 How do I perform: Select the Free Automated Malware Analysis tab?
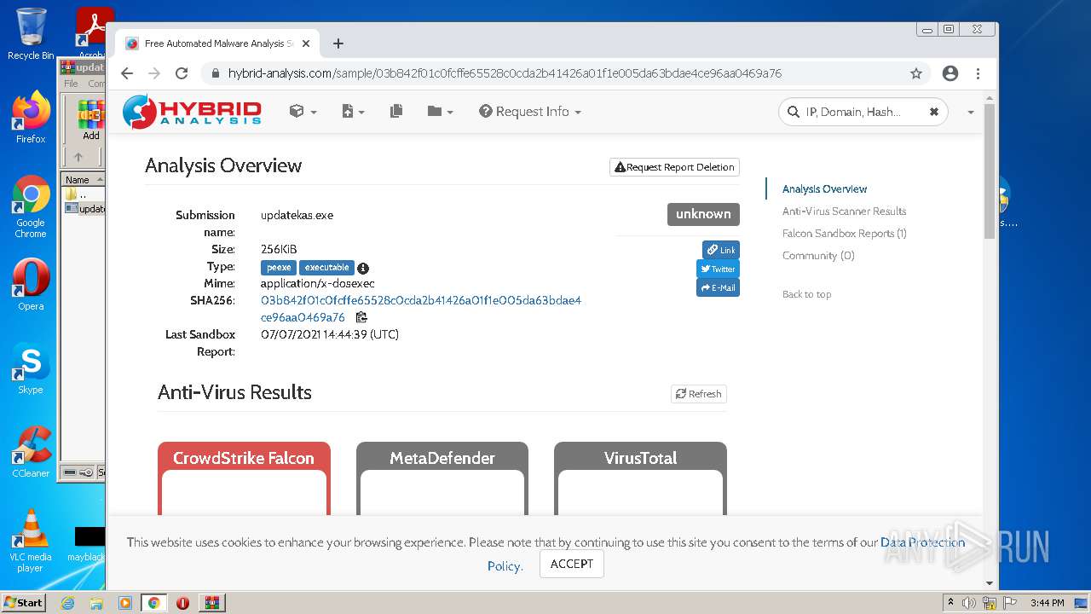(x=216, y=43)
